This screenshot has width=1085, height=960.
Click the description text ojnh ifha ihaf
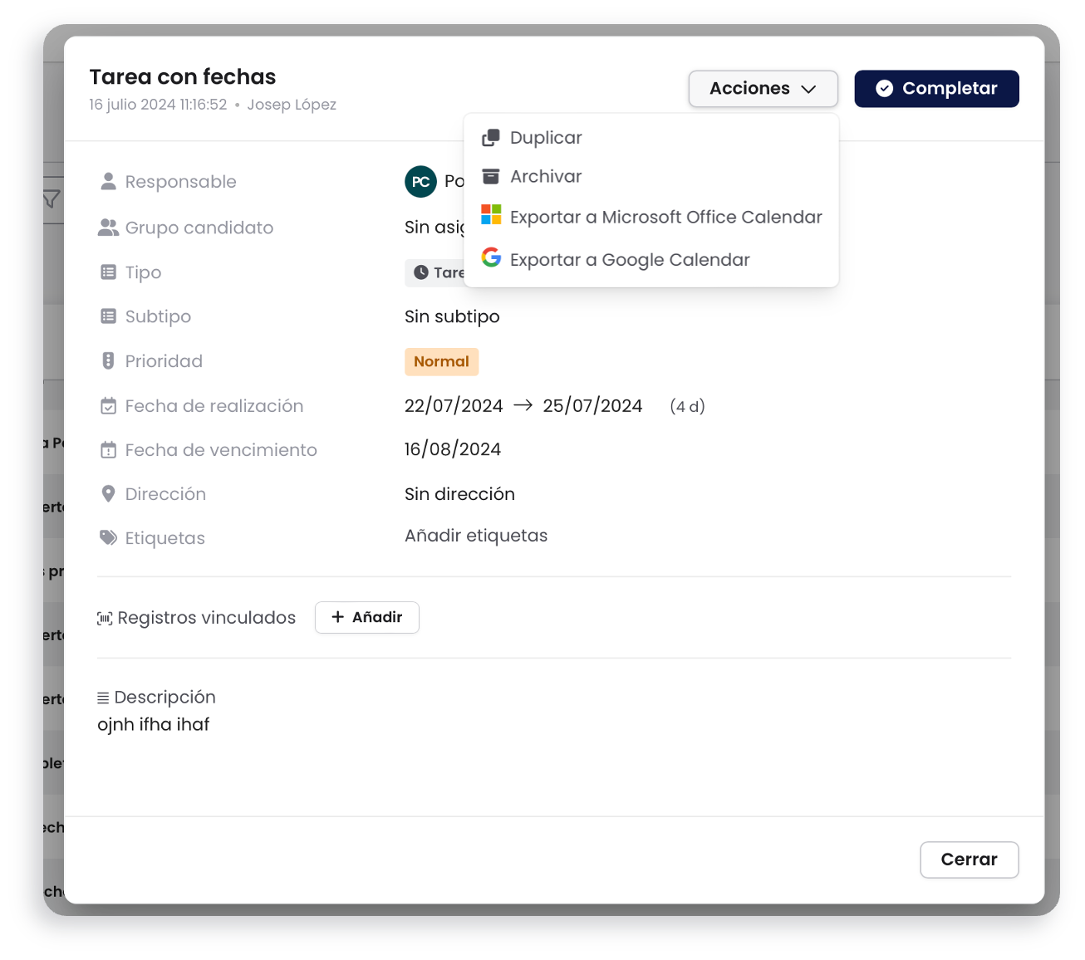pos(153,724)
